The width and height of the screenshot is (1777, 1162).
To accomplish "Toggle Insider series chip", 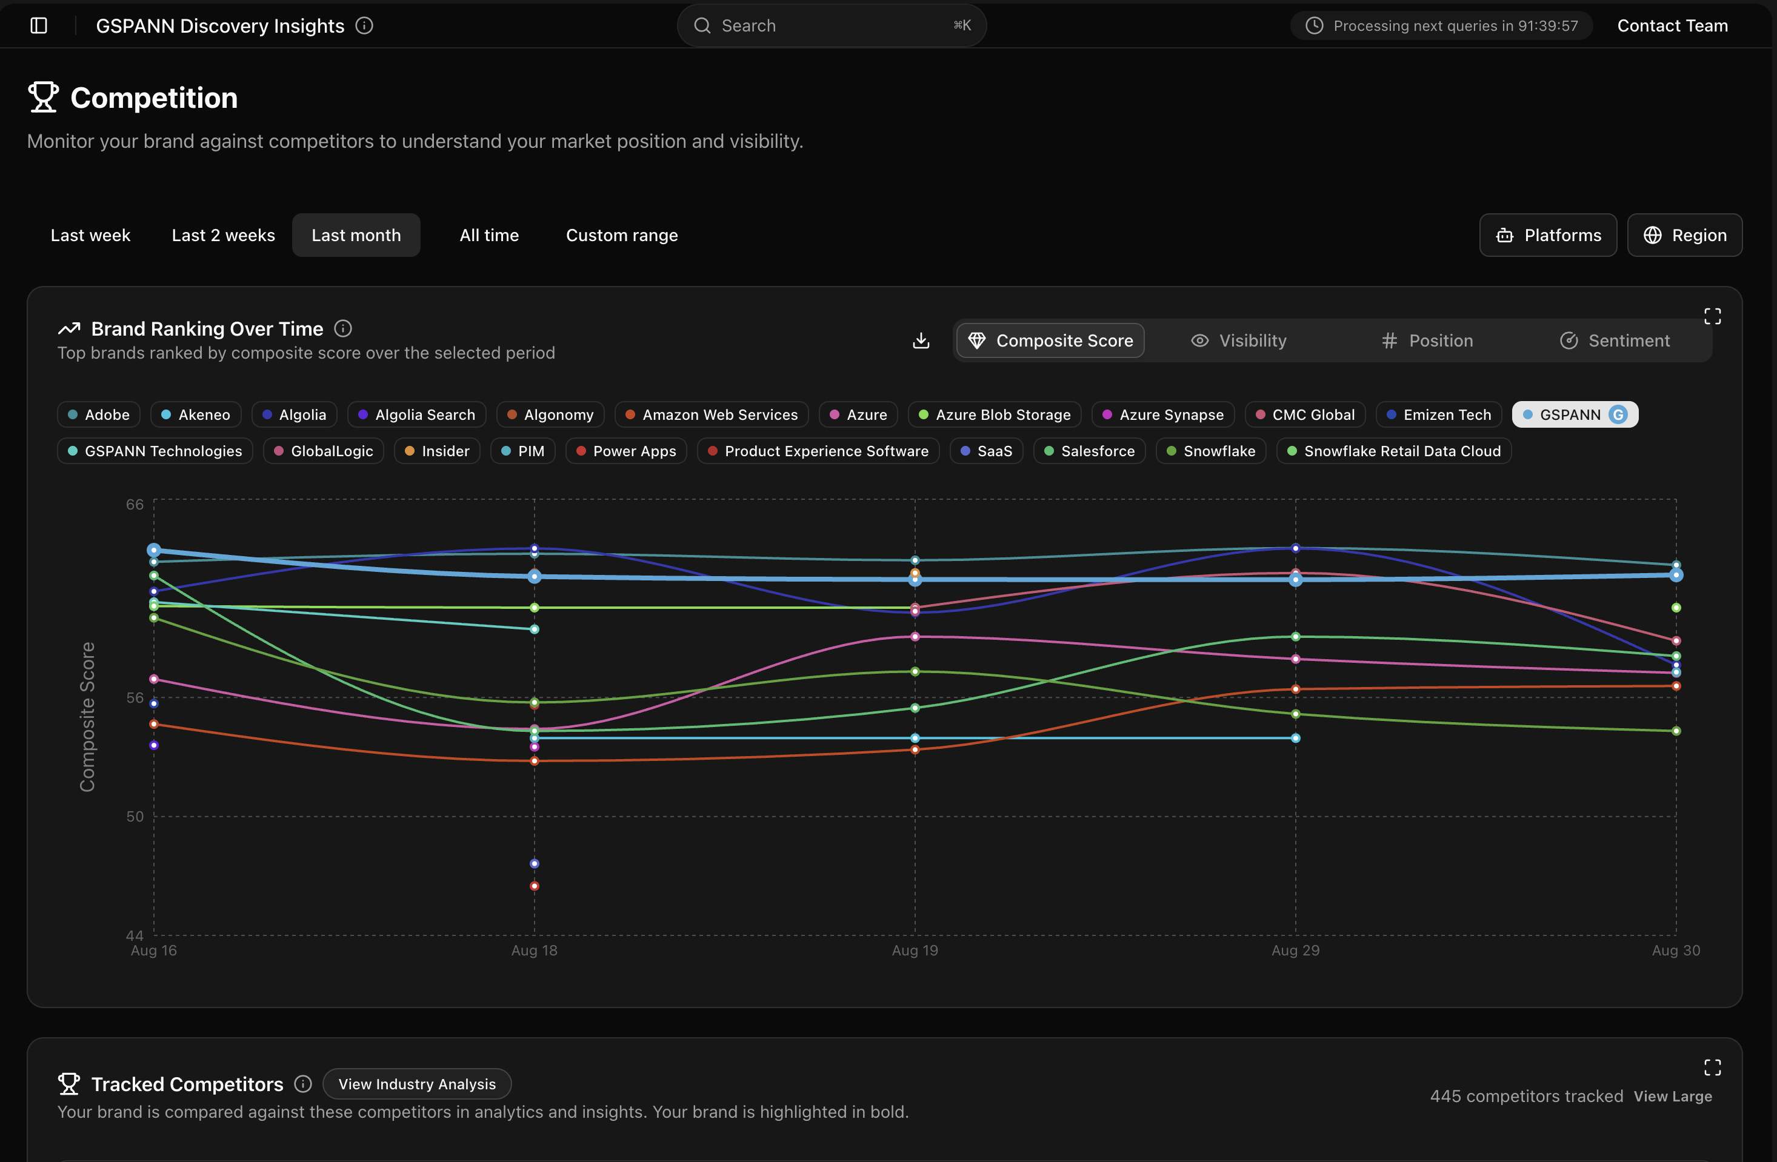I will [x=437, y=451].
